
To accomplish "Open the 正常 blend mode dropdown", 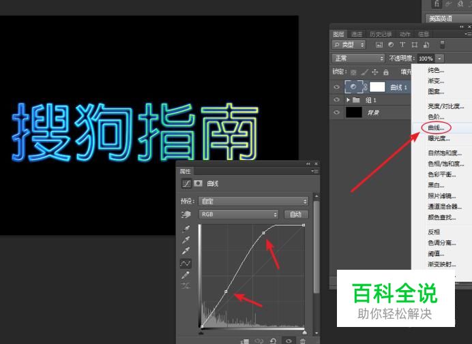I will (x=358, y=59).
